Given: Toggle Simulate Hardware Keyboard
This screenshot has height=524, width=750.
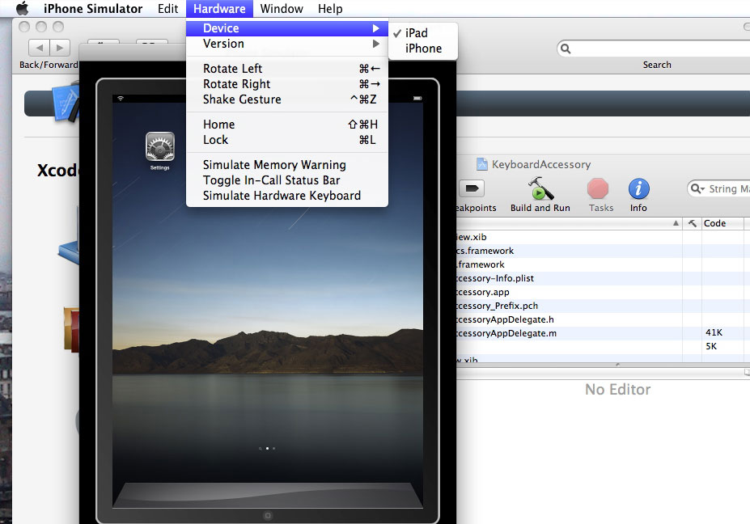Looking at the screenshot, I should coord(287,195).
